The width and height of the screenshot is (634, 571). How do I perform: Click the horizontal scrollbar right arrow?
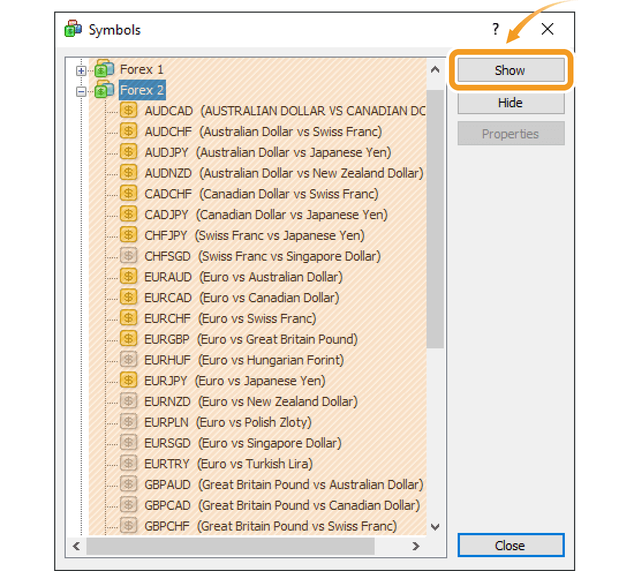[x=416, y=546]
